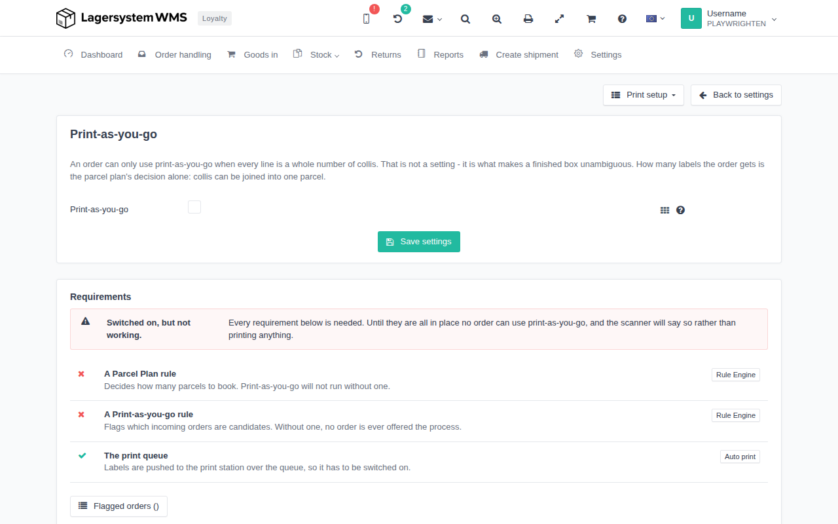The height and width of the screenshot is (524, 838).
Task: Click the grid icon beside Print-as-you-go
Action: (665, 210)
